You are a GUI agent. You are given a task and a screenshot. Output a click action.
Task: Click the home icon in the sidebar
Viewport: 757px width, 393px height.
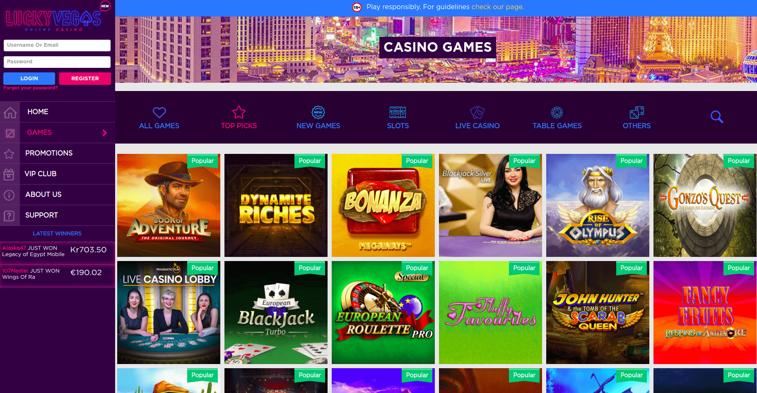point(10,112)
